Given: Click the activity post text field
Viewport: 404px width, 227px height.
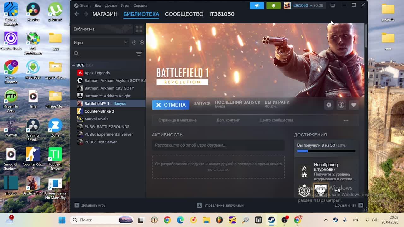Looking at the screenshot, I should (218, 145).
